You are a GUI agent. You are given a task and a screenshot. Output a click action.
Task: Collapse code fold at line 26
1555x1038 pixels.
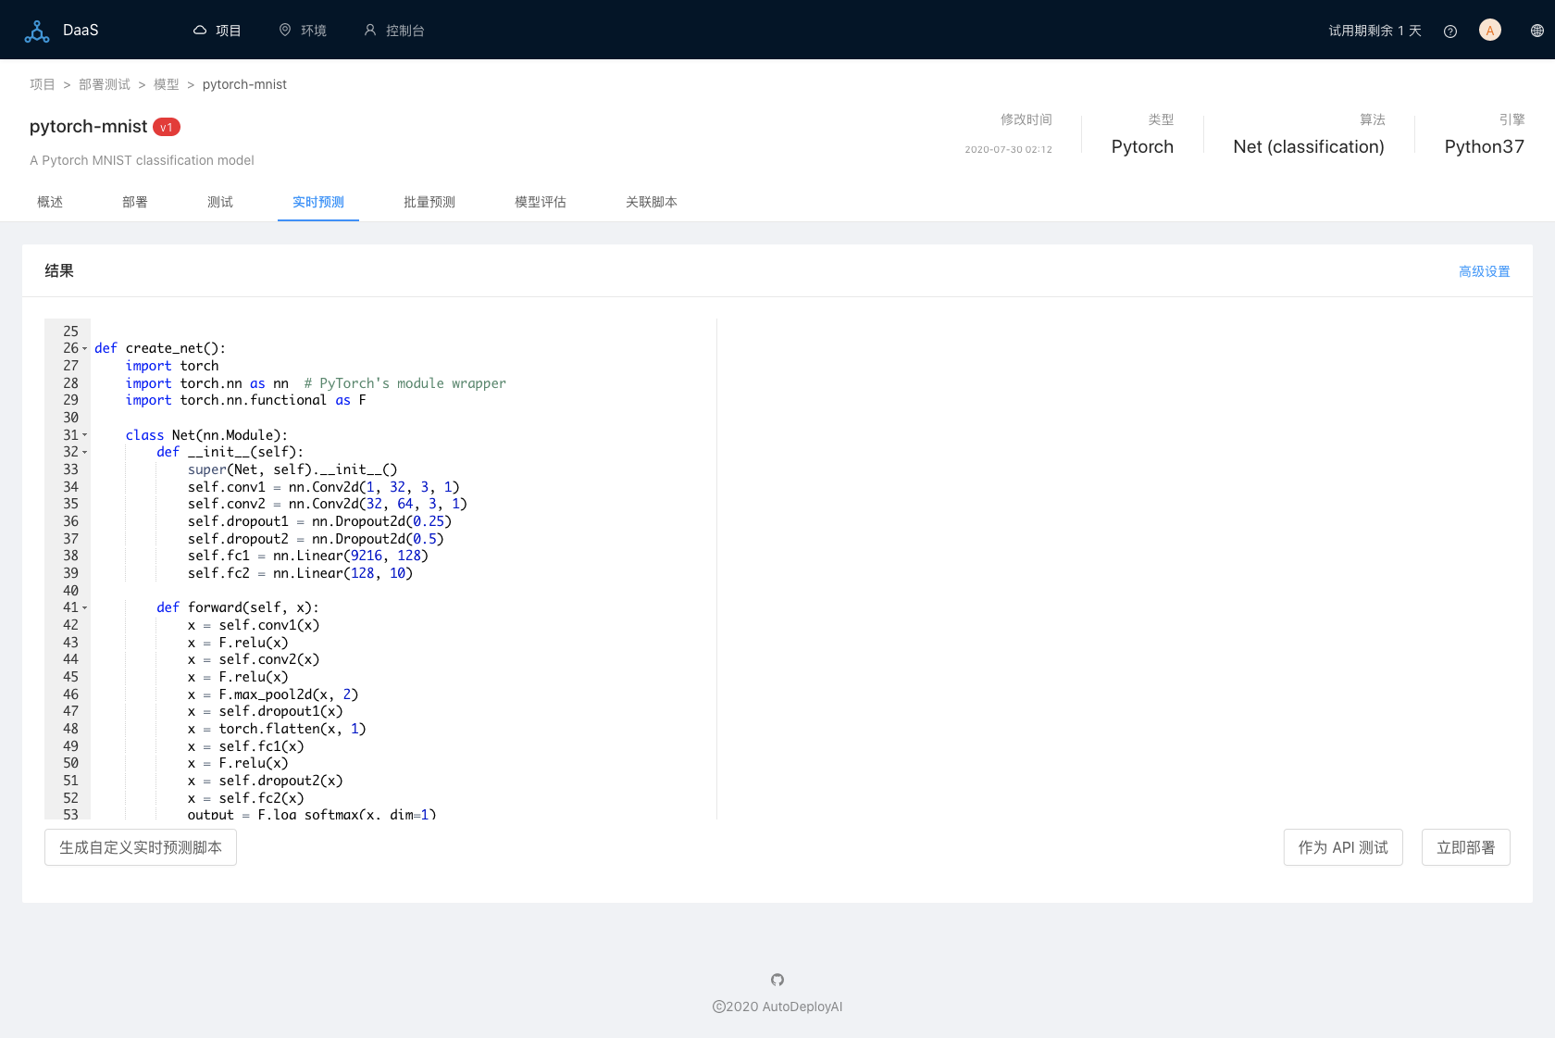coord(85,349)
